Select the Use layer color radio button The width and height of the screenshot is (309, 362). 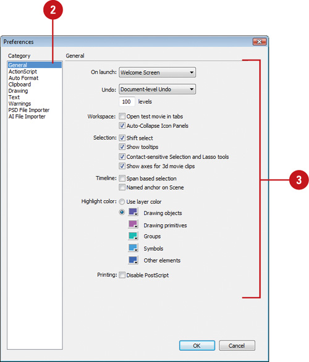point(122,202)
